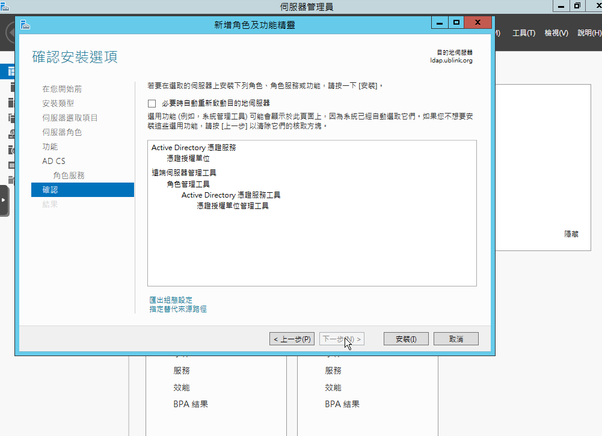
Task: Click the Server Manager title bar icon
Action: tap(5, 6)
